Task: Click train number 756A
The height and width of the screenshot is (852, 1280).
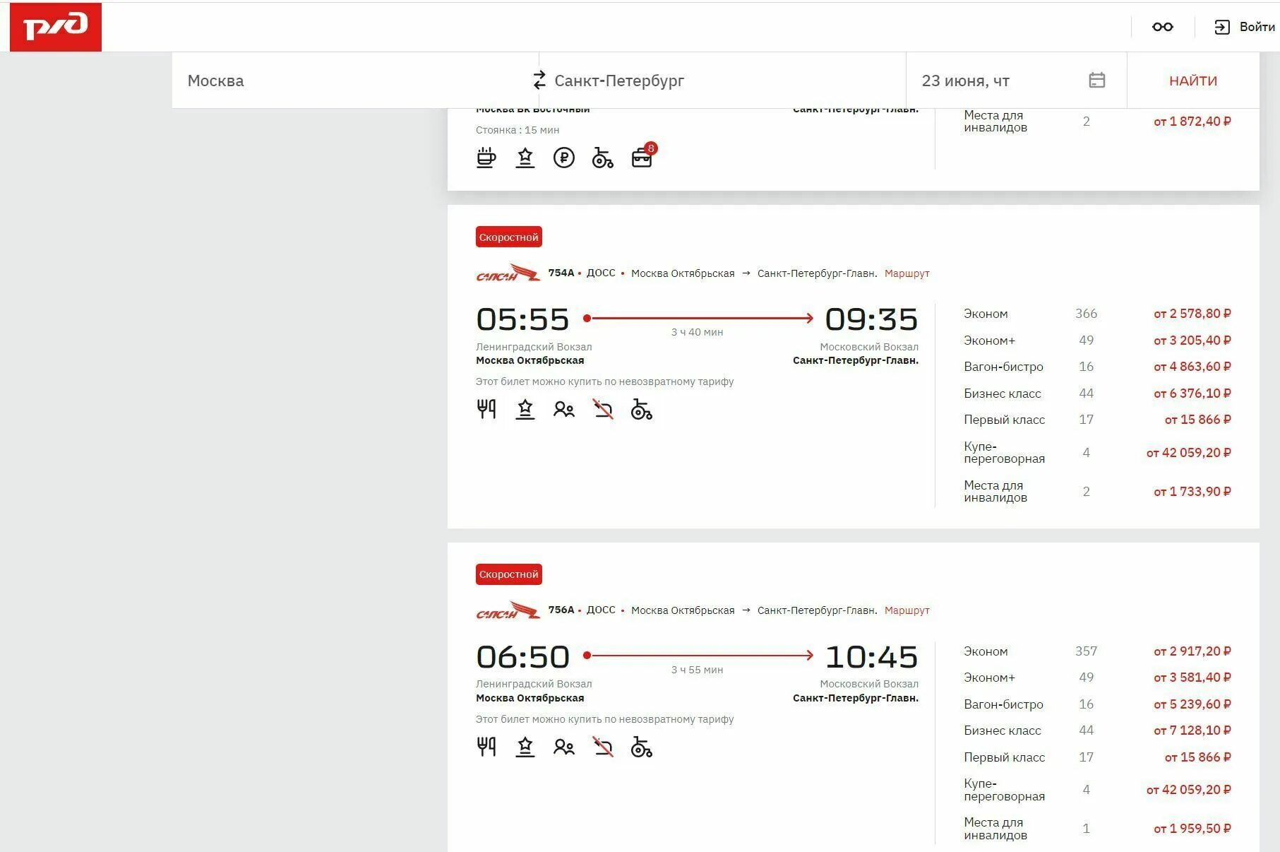Action: [561, 610]
